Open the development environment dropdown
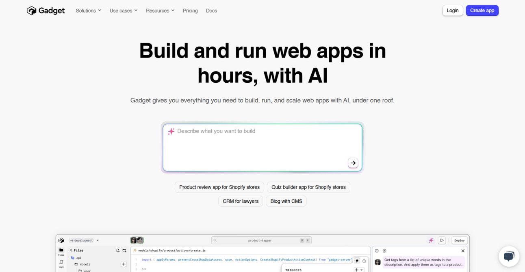The height and width of the screenshot is (272, 525). pos(84,240)
